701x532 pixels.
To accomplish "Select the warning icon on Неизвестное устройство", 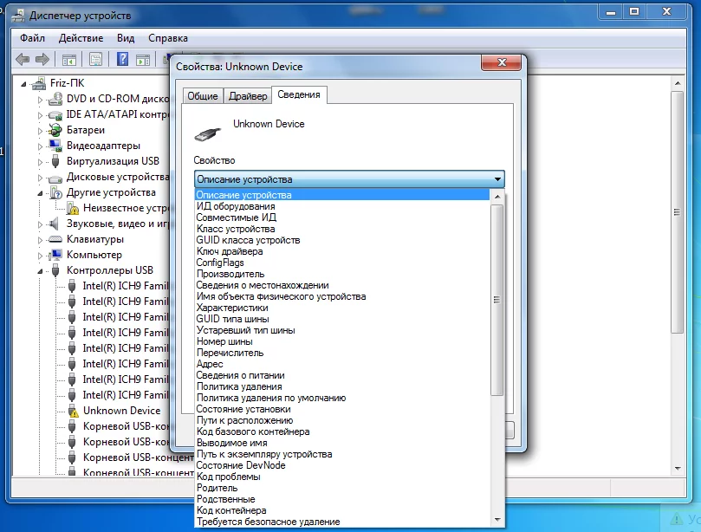I will (74, 209).
